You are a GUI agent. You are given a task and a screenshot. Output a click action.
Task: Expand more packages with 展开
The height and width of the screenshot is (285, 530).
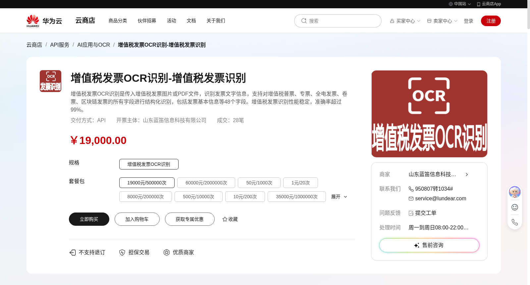(x=339, y=197)
